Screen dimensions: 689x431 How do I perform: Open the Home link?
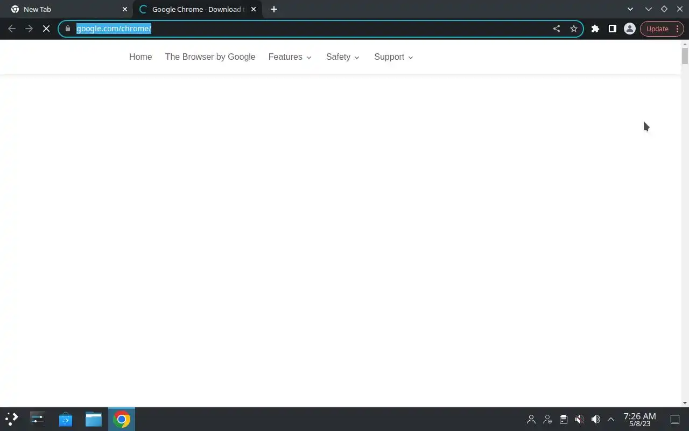pos(140,57)
